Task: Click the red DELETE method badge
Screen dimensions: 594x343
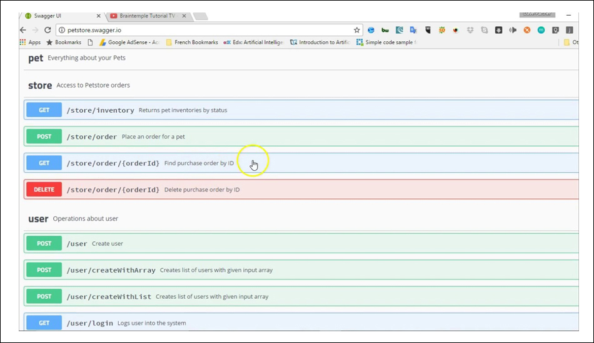Action: pyautogui.click(x=44, y=189)
